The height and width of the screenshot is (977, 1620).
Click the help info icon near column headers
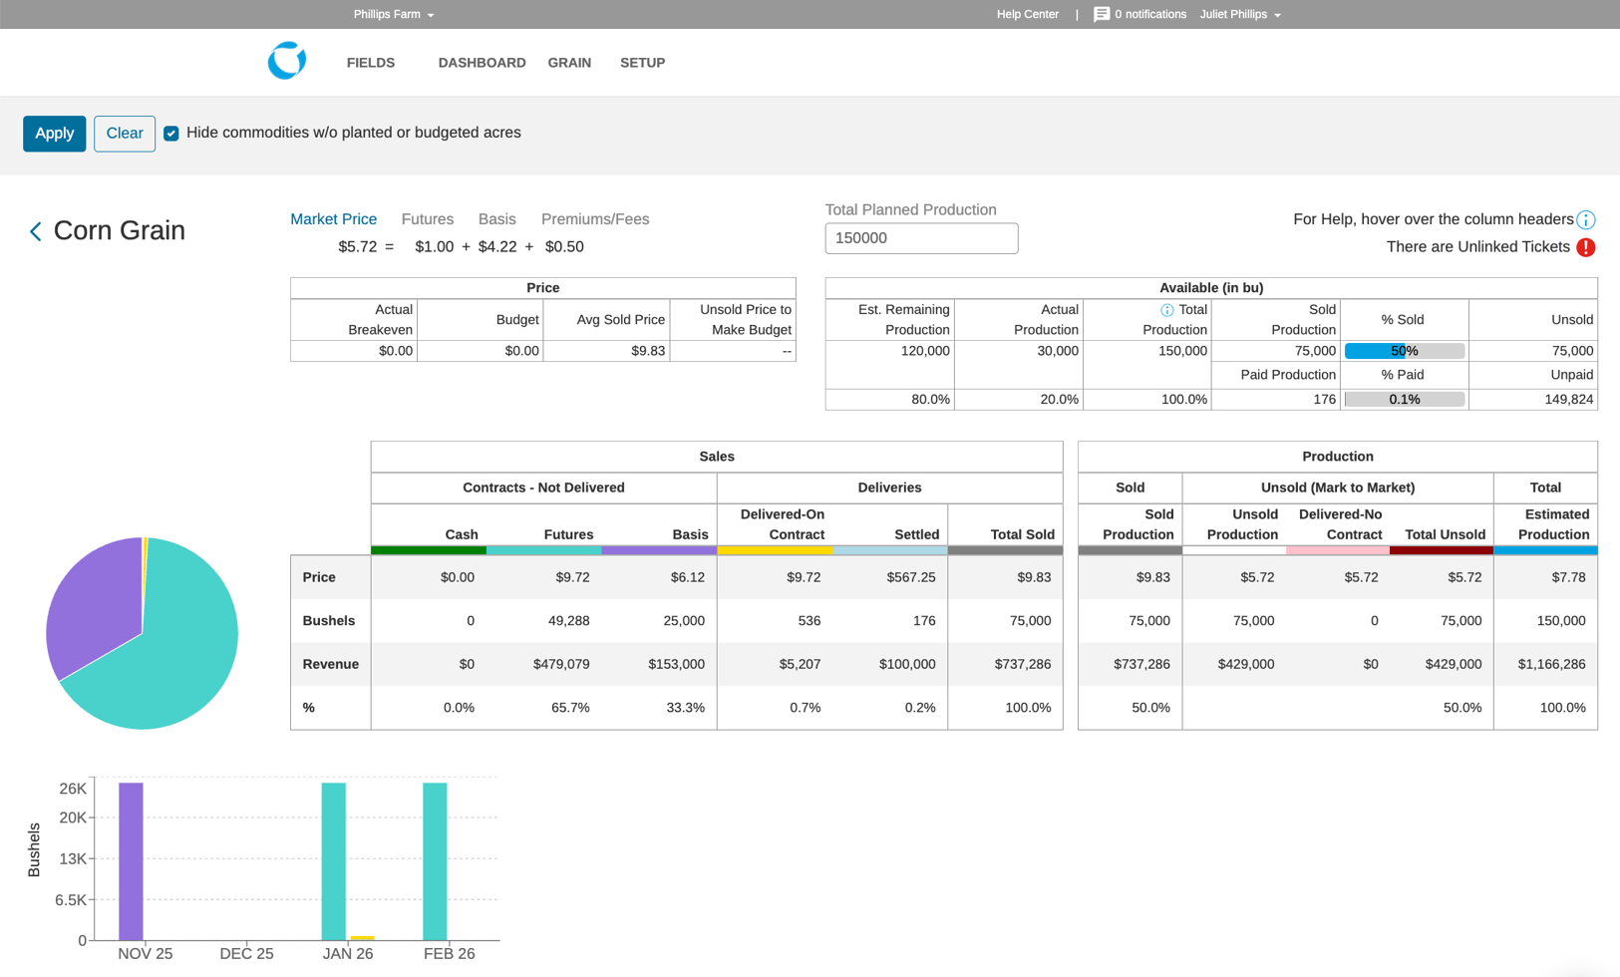(1586, 220)
